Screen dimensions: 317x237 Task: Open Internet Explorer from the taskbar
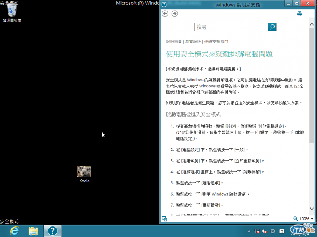(x=14, y=231)
